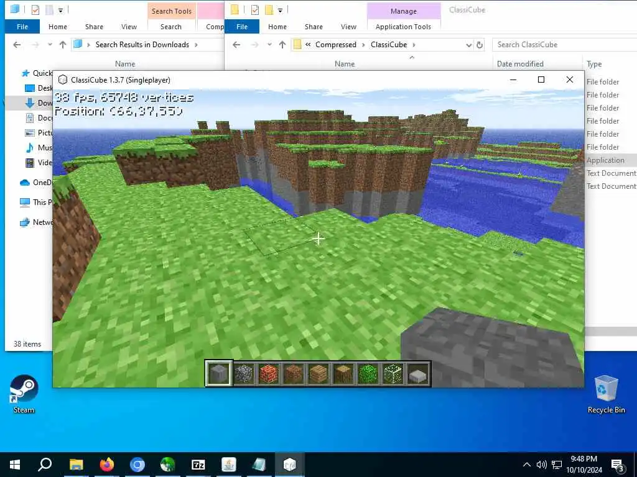Select the green leaves block in hotbar
This screenshot has height=477, width=637.
368,373
